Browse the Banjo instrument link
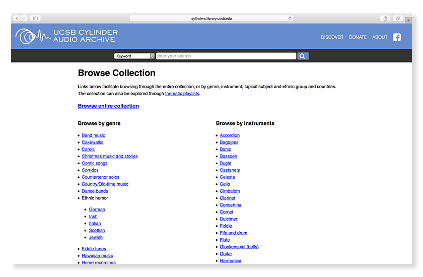 226,150
